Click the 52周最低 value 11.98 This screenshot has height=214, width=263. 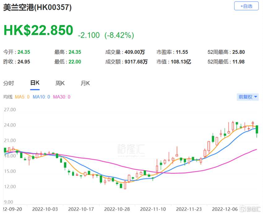[x=238, y=62]
